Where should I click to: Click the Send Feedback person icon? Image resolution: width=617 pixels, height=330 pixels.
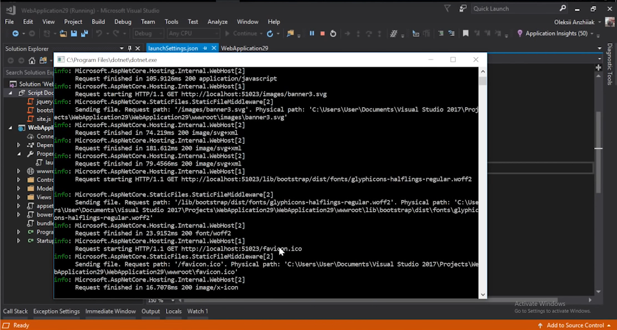[463, 9]
